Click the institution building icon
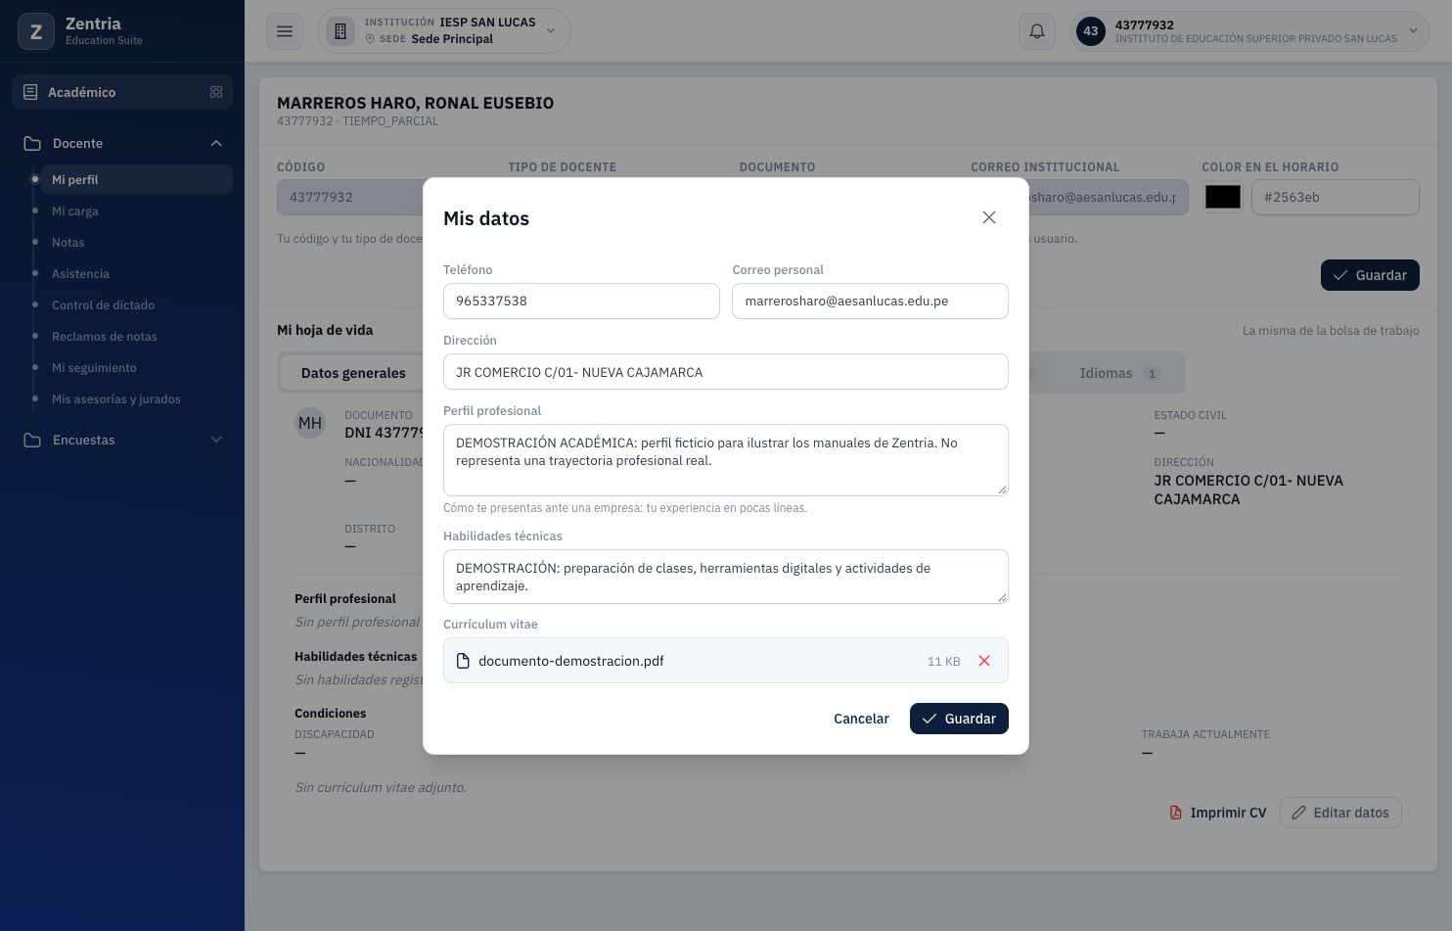Image resolution: width=1452 pixels, height=931 pixels. [x=340, y=31]
